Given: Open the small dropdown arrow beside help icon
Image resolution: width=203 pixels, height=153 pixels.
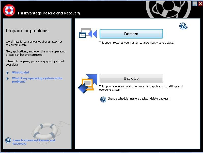Looking at the screenshot, I should (x=186, y=27).
